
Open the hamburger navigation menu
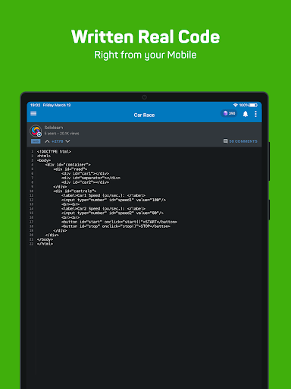coord(33,114)
